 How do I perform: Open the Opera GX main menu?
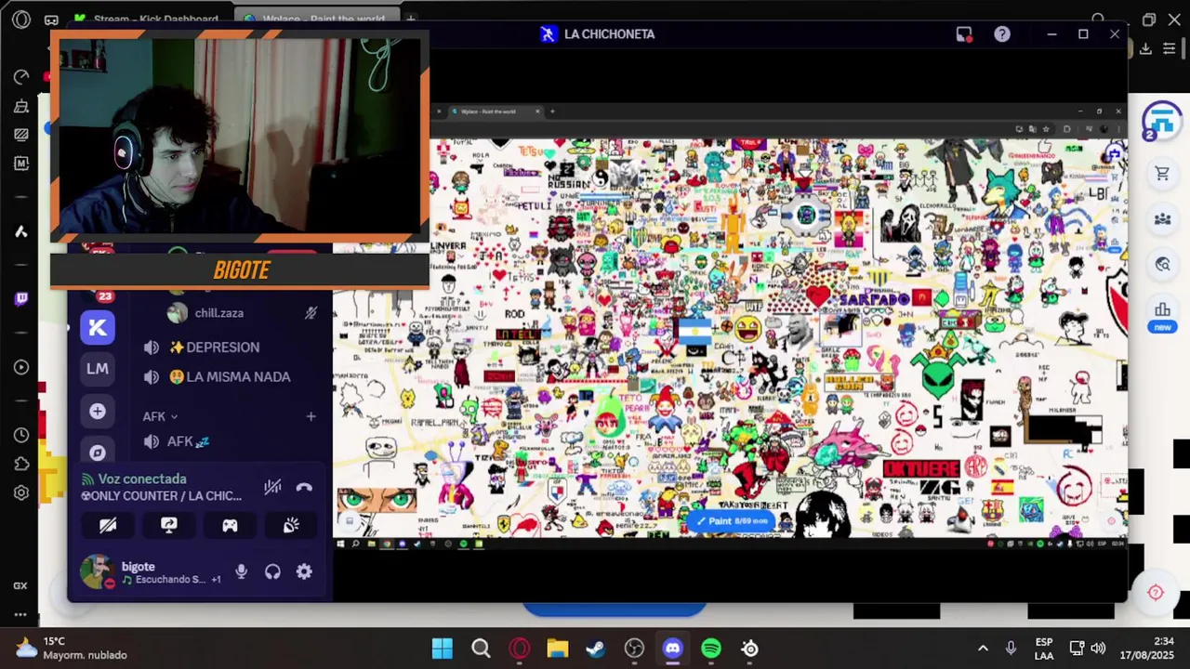click(x=21, y=19)
